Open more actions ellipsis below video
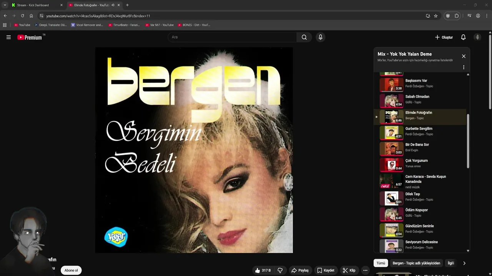492x276 pixels. pyautogui.click(x=365, y=270)
